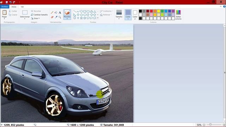Viewport: 226px width, 127px height.
Task: Choose the Line shape
Action: point(75,11)
